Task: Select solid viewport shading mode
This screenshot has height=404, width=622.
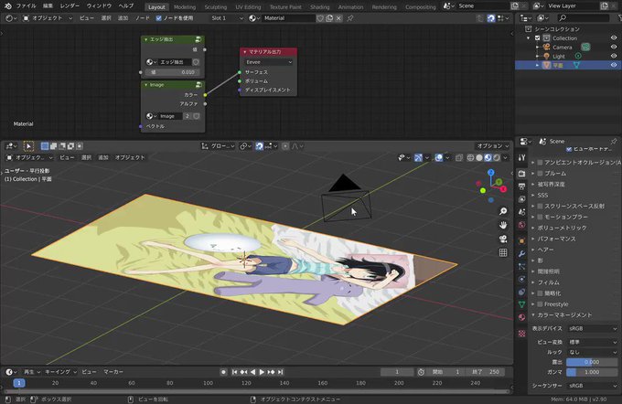Action: click(x=479, y=157)
